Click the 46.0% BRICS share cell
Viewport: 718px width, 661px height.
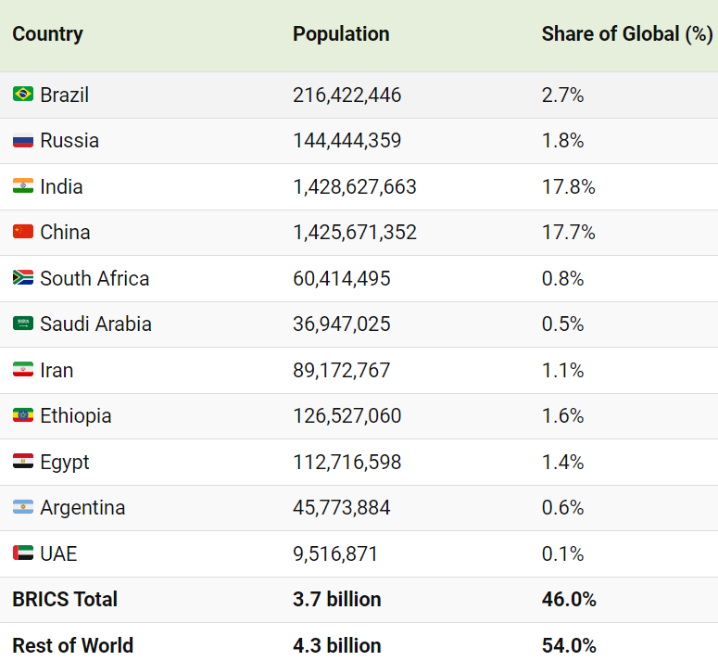tap(569, 599)
